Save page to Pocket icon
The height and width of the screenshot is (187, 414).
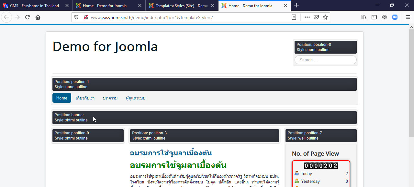coord(316,17)
